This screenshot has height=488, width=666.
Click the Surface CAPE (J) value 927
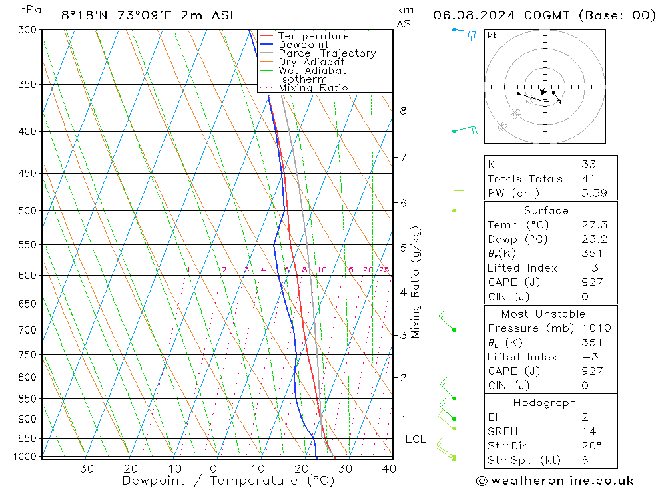[592, 282]
